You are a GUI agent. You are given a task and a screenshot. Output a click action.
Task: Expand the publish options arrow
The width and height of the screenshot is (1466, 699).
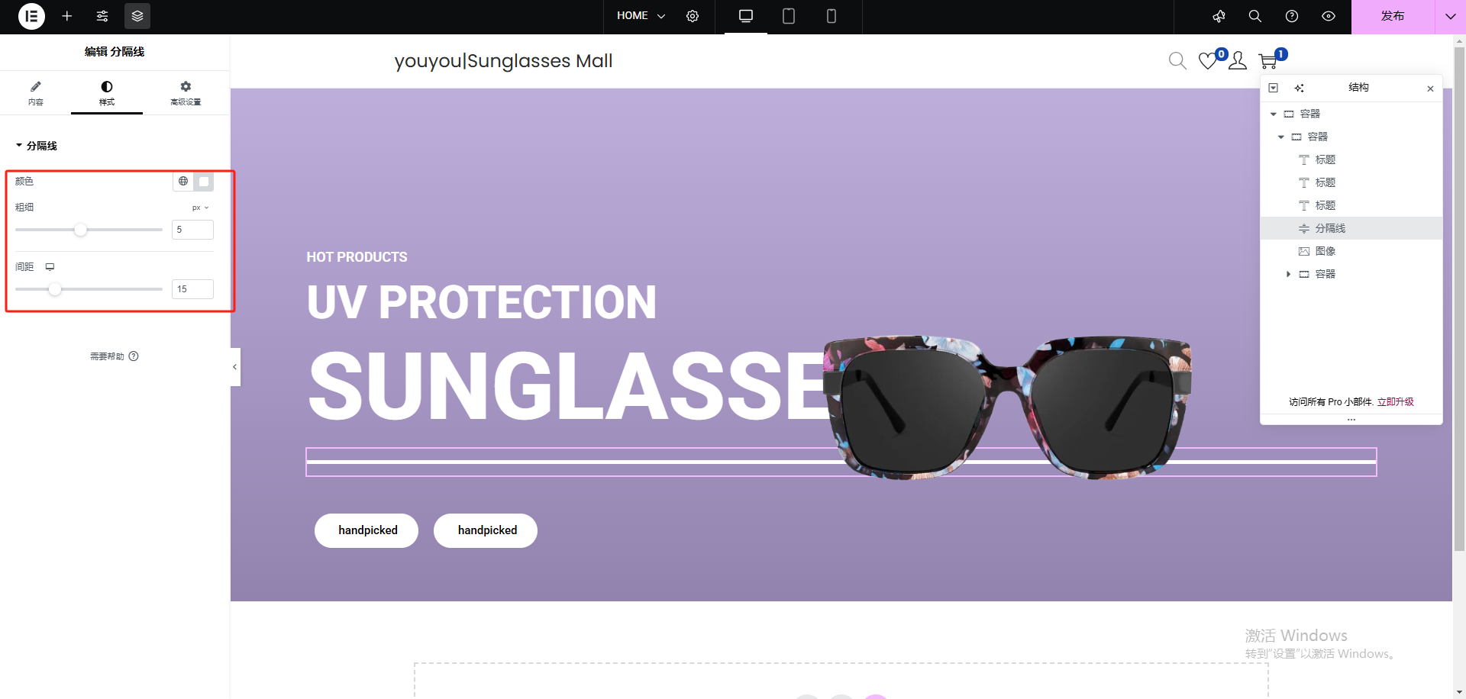tap(1450, 16)
